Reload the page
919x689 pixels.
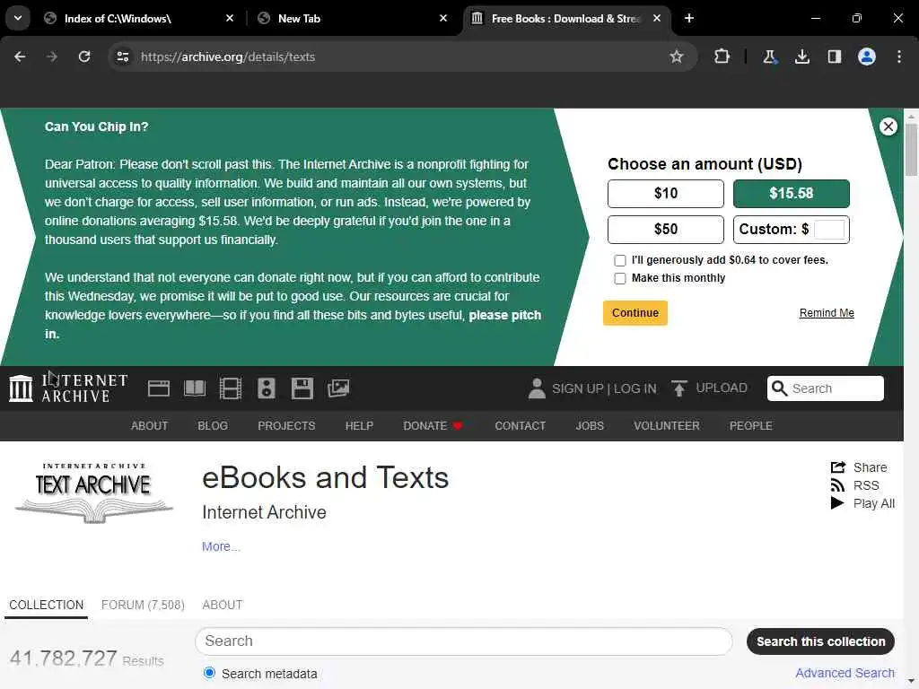pos(84,57)
